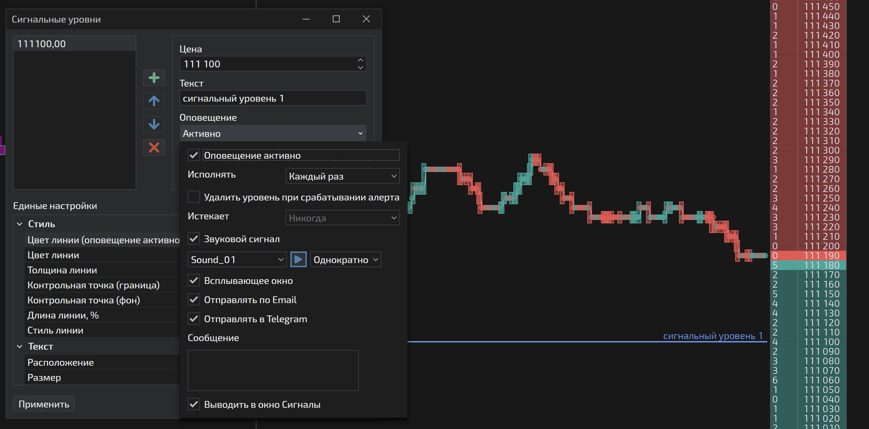This screenshot has width=869, height=429.
Task: Open the Sound_01 sound selection dropdown
Action: coord(237,260)
